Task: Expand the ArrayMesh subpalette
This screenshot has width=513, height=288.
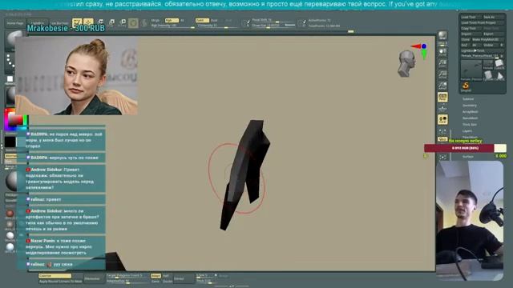Action: pyautogui.click(x=471, y=112)
